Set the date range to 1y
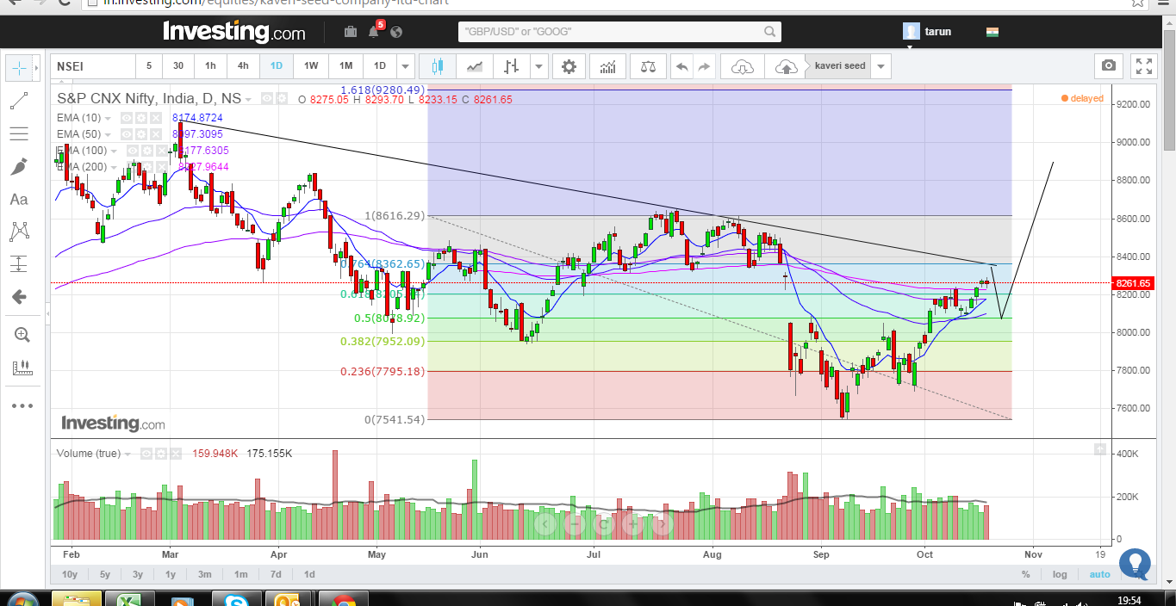Screen dimensions: 1176x606 [171, 574]
